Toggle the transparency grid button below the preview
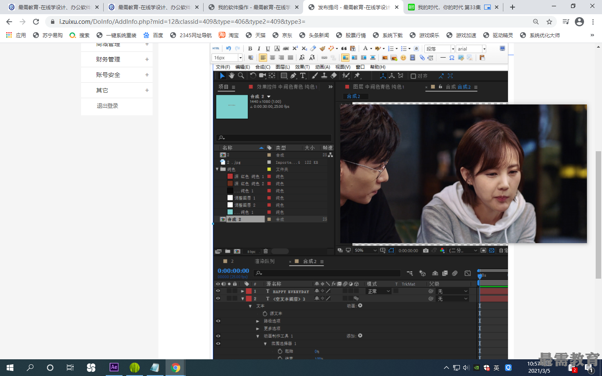602x376 pixels. click(x=492, y=250)
